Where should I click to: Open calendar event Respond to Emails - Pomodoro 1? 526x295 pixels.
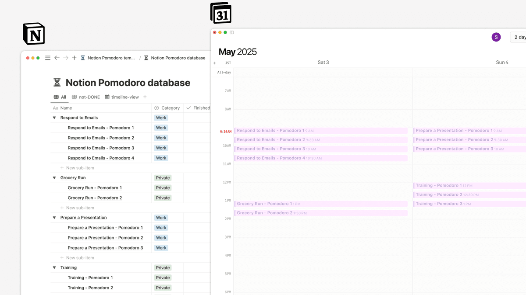[x=321, y=131]
